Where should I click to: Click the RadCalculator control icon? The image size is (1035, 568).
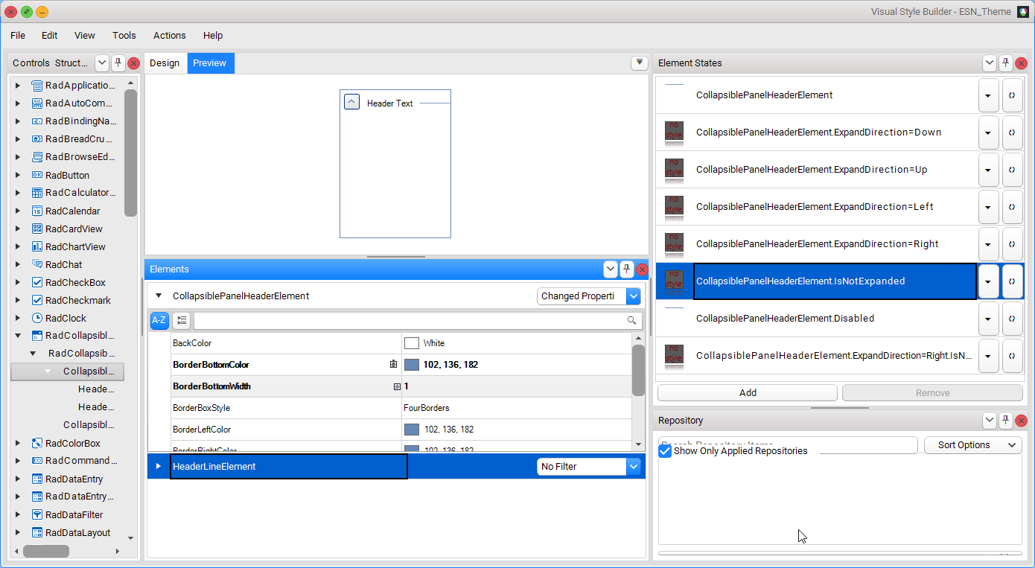pos(37,193)
